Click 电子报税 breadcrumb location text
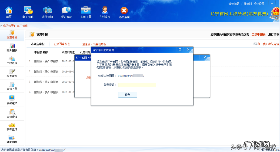The width and height of the screenshot is (280, 152). coord(22,26)
